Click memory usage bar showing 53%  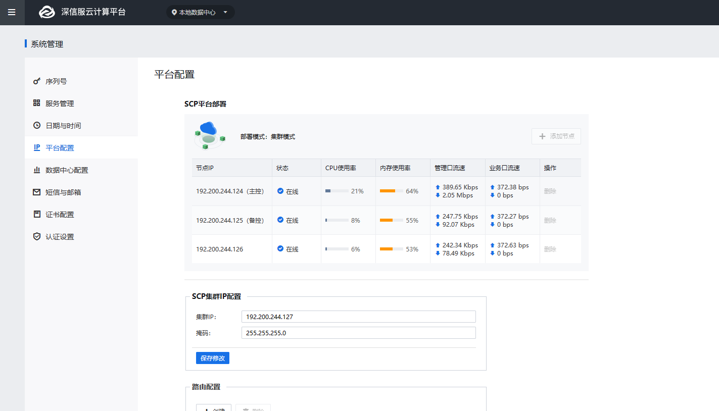click(x=392, y=249)
